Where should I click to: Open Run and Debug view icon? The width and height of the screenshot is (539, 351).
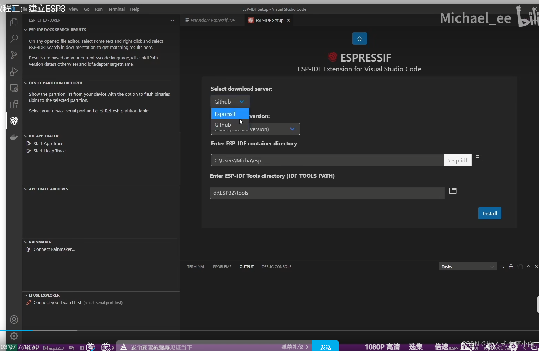point(14,71)
